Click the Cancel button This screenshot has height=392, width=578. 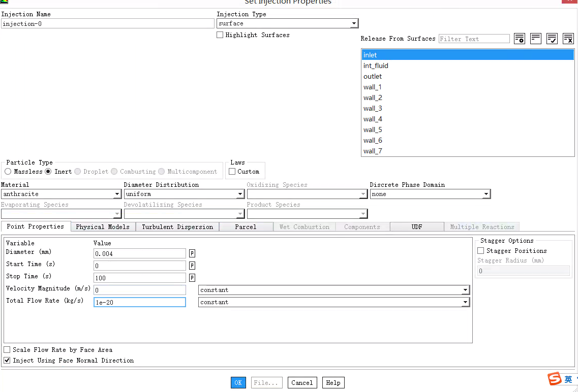click(302, 383)
